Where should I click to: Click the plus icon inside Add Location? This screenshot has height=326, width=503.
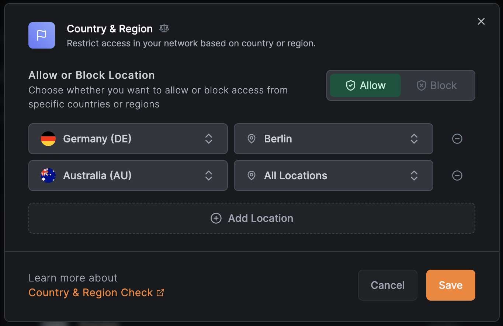point(216,218)
